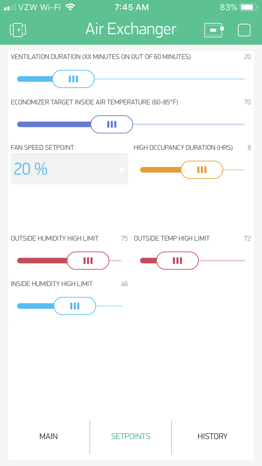Switch to the MAIN tab
This screenshot has width=262, height=466.
(x=49, y=436)
